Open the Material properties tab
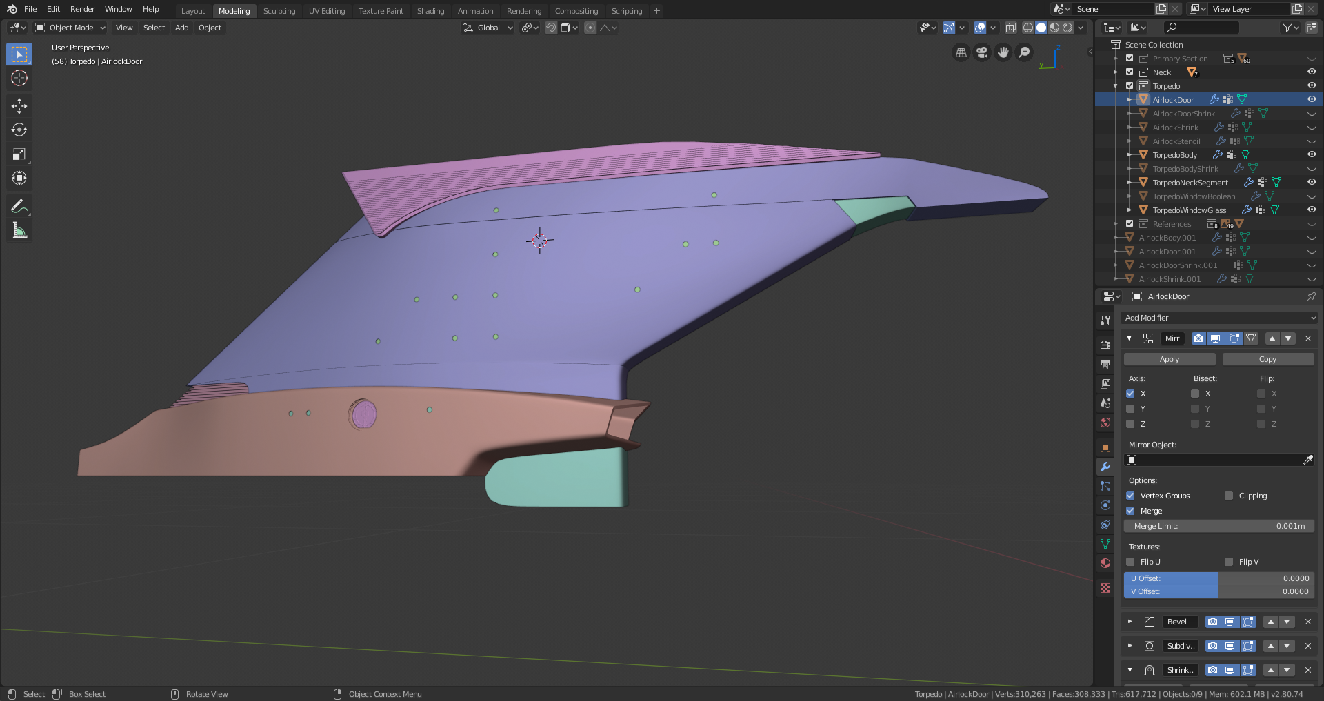Image resolution: width=1324 pixels, height=701 pixels. pos(1105,563)
